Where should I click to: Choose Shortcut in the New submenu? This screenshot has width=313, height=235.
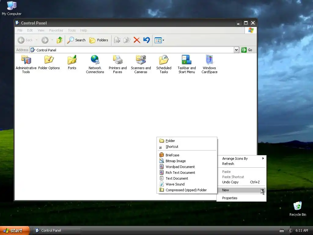pyautogui.click(x=187, y=147)
